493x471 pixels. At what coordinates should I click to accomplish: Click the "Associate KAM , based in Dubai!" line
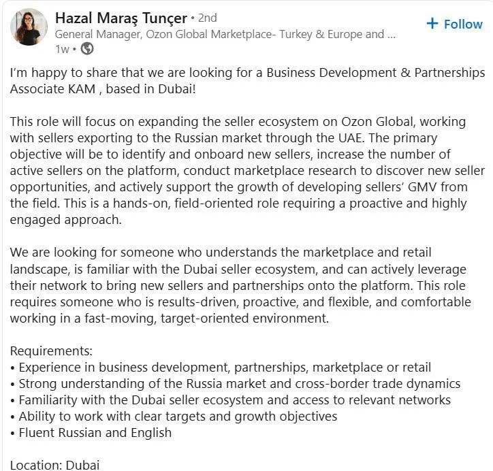103,89
